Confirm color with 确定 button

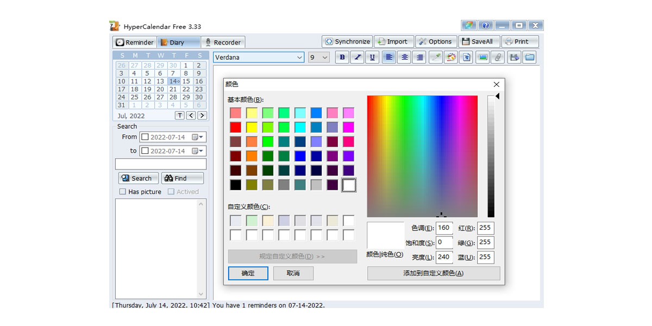tap(248, 273)
